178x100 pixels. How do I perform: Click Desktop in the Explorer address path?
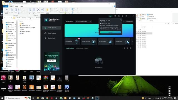(24, 18)
